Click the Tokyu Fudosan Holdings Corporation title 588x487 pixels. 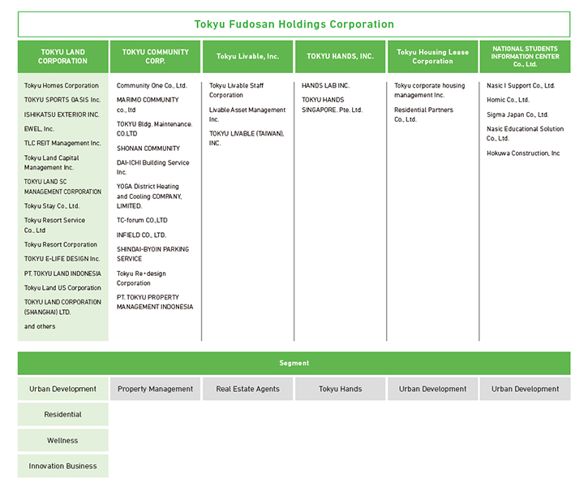(x=294, y=24)
